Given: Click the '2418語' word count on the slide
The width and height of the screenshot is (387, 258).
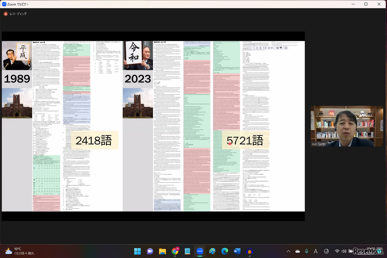Looking at the screenshot, I should [94, 141].
